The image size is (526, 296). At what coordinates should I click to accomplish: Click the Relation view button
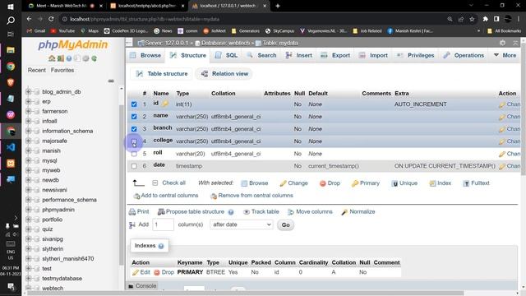[224, 74]
